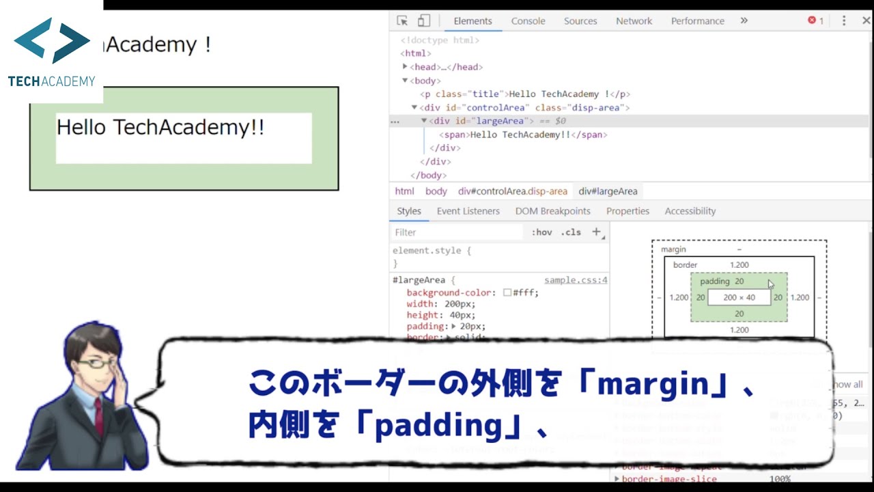Open the error count indicator
This screenshot has width=874, height=492.
point(816,20)
